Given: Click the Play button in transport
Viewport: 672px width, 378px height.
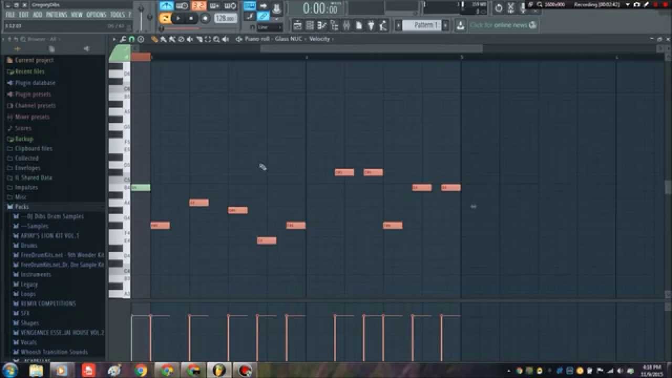Looking at the screenshot, I should click(x=178, y=18).
